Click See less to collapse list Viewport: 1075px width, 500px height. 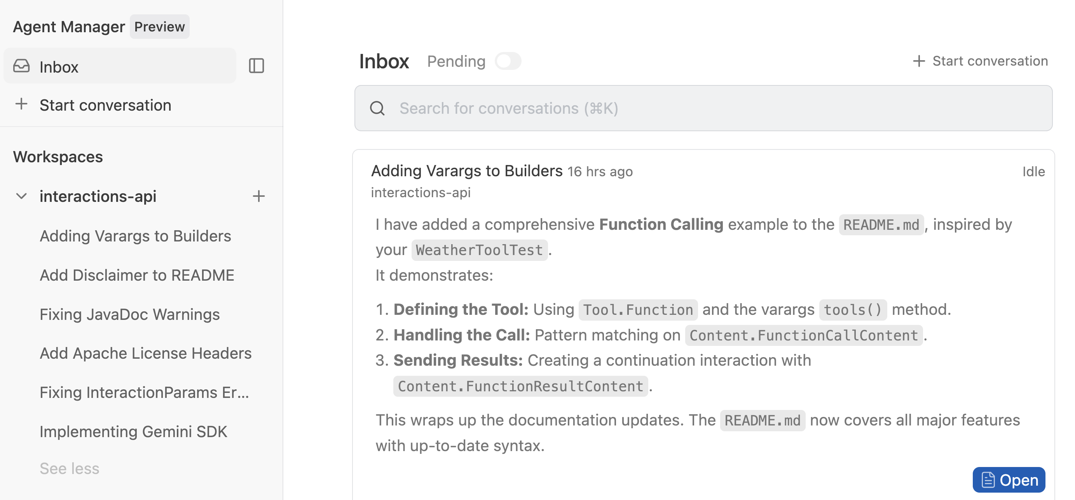pos(69,468)
